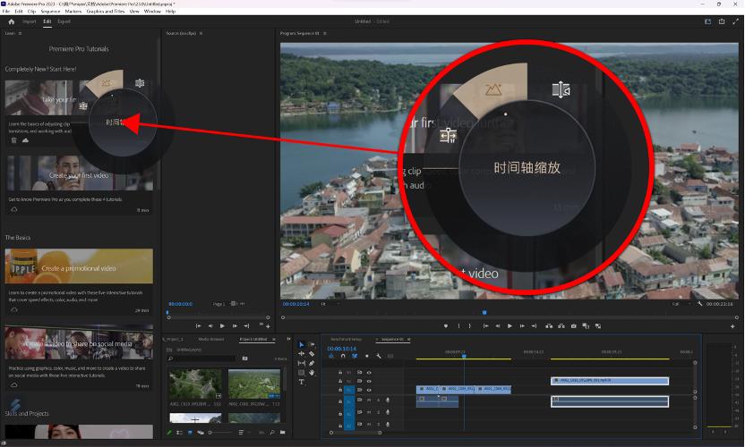Open the Create a promotional video tutorial

point(79,268)
